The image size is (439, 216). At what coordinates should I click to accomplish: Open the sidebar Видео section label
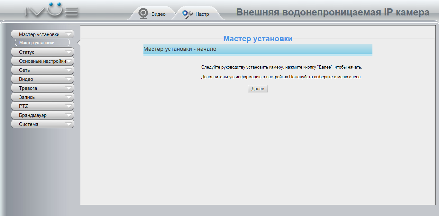pos(26,79)
